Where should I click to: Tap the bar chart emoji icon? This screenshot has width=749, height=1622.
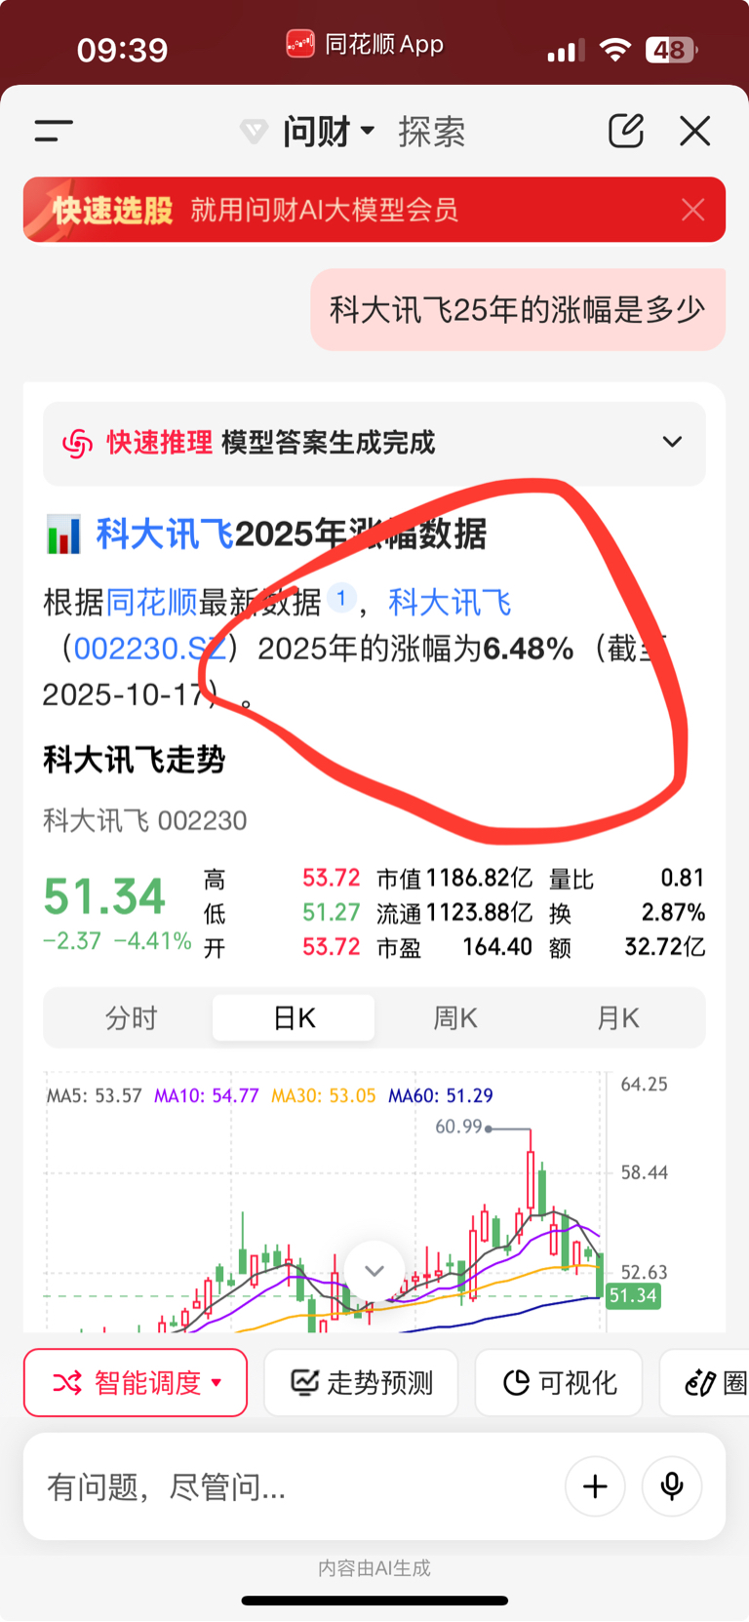63,534
